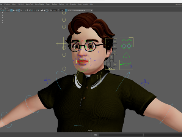The width and height of the screenshot is (182, 137).
Task: Open the Help menu
Action: tap(91, 4)
